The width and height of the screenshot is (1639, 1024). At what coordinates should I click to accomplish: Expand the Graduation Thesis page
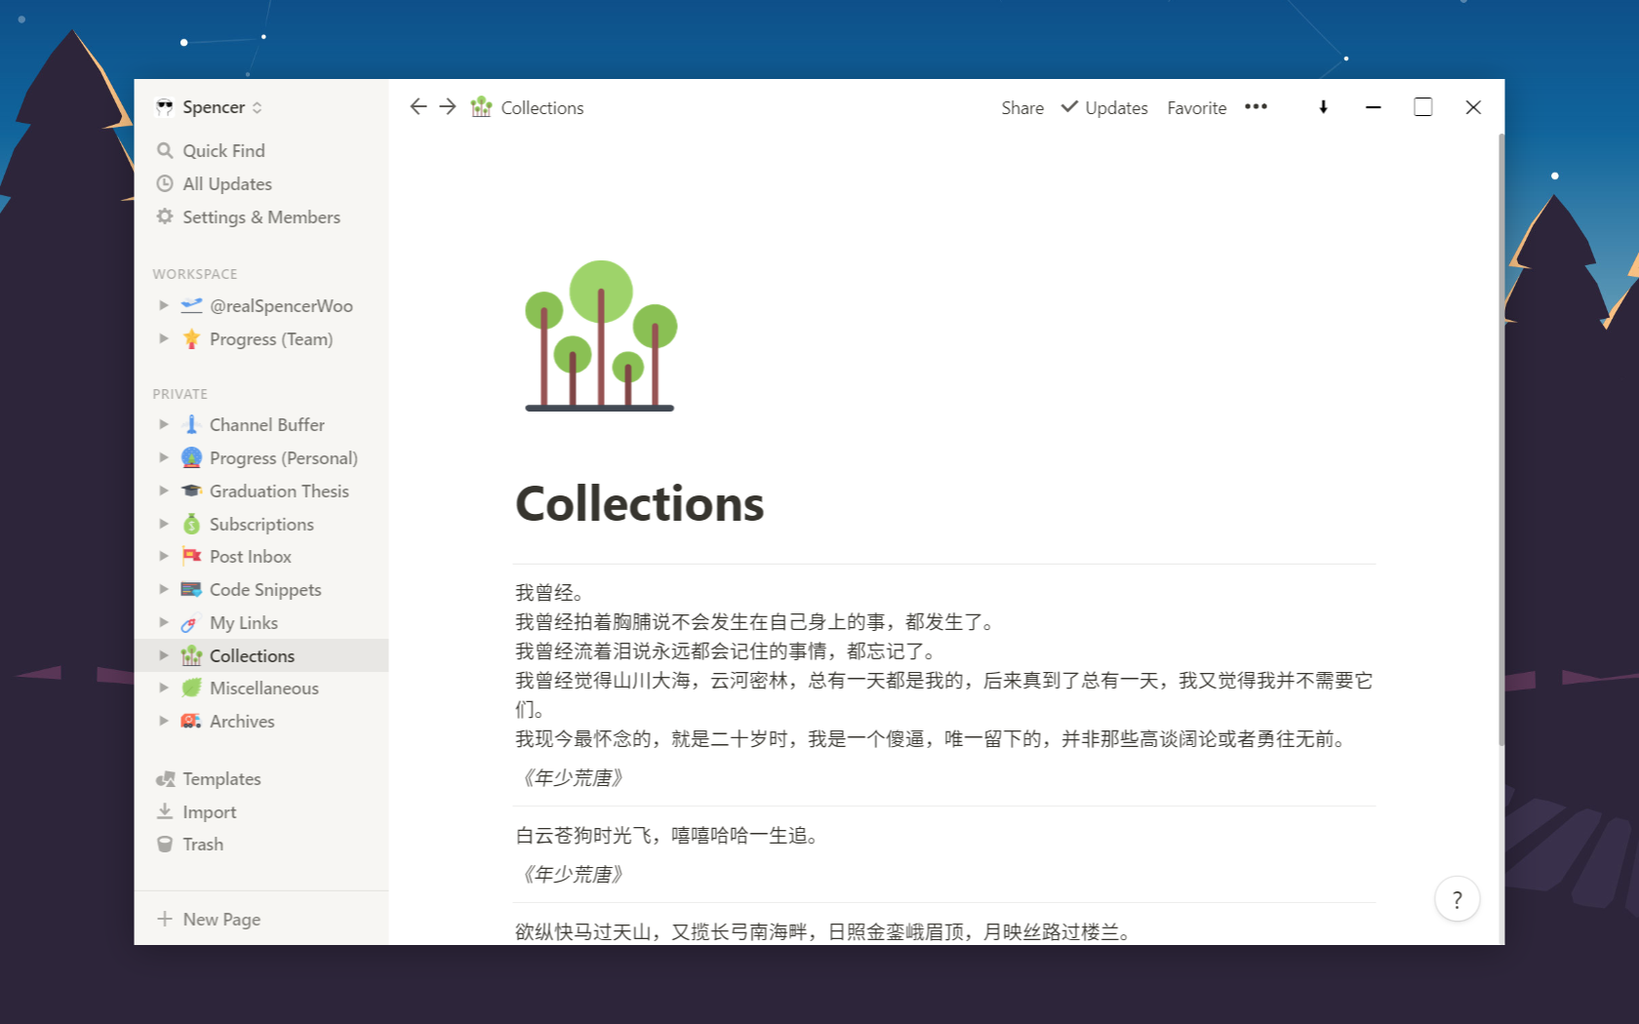[x=164, y=491]
